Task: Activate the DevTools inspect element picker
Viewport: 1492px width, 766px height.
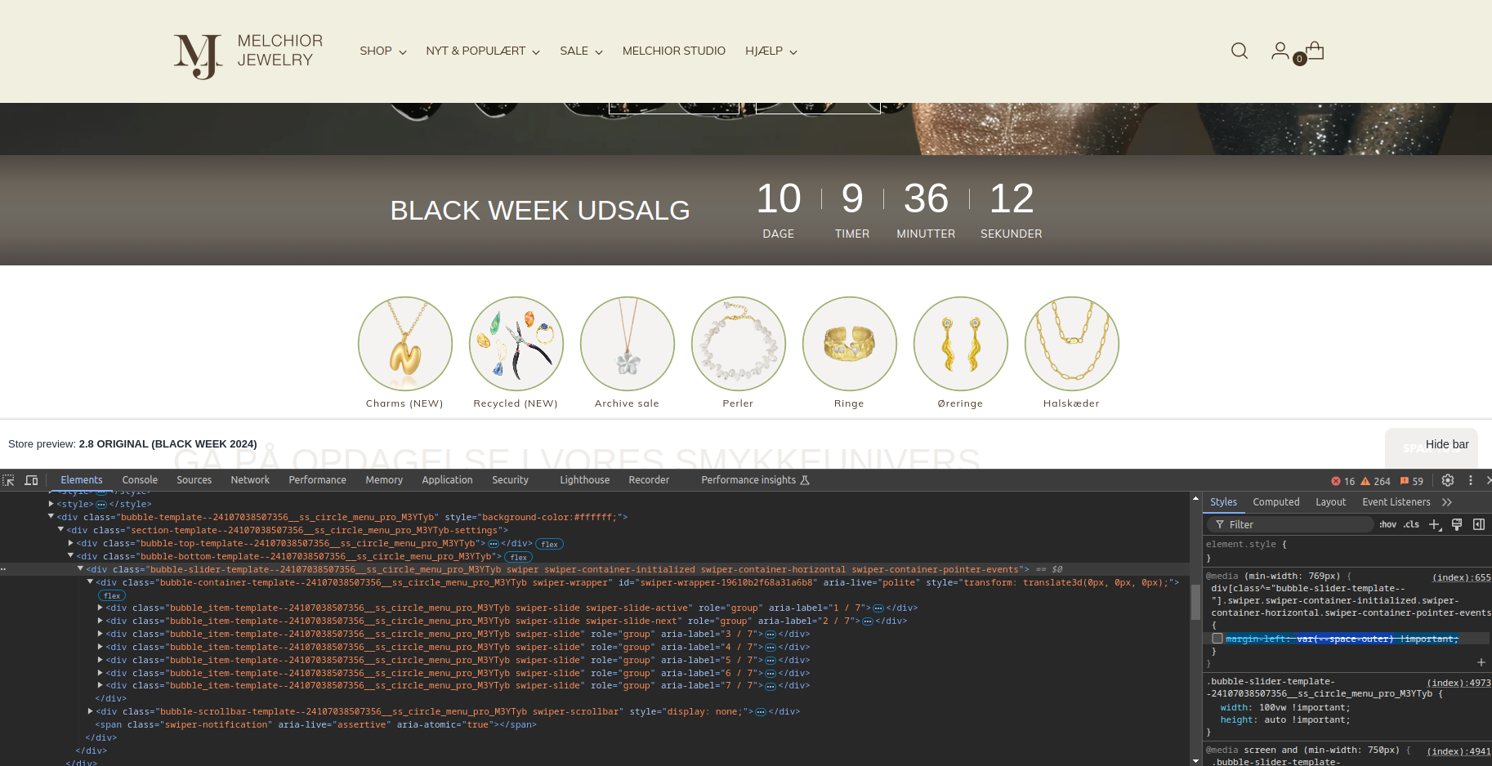Action: pos(9,480)
